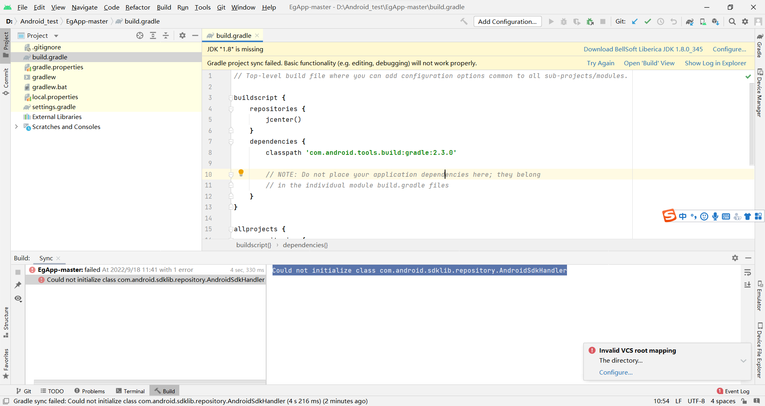
Task: Click the Git Commit checkmark icon
Action: 648,21
